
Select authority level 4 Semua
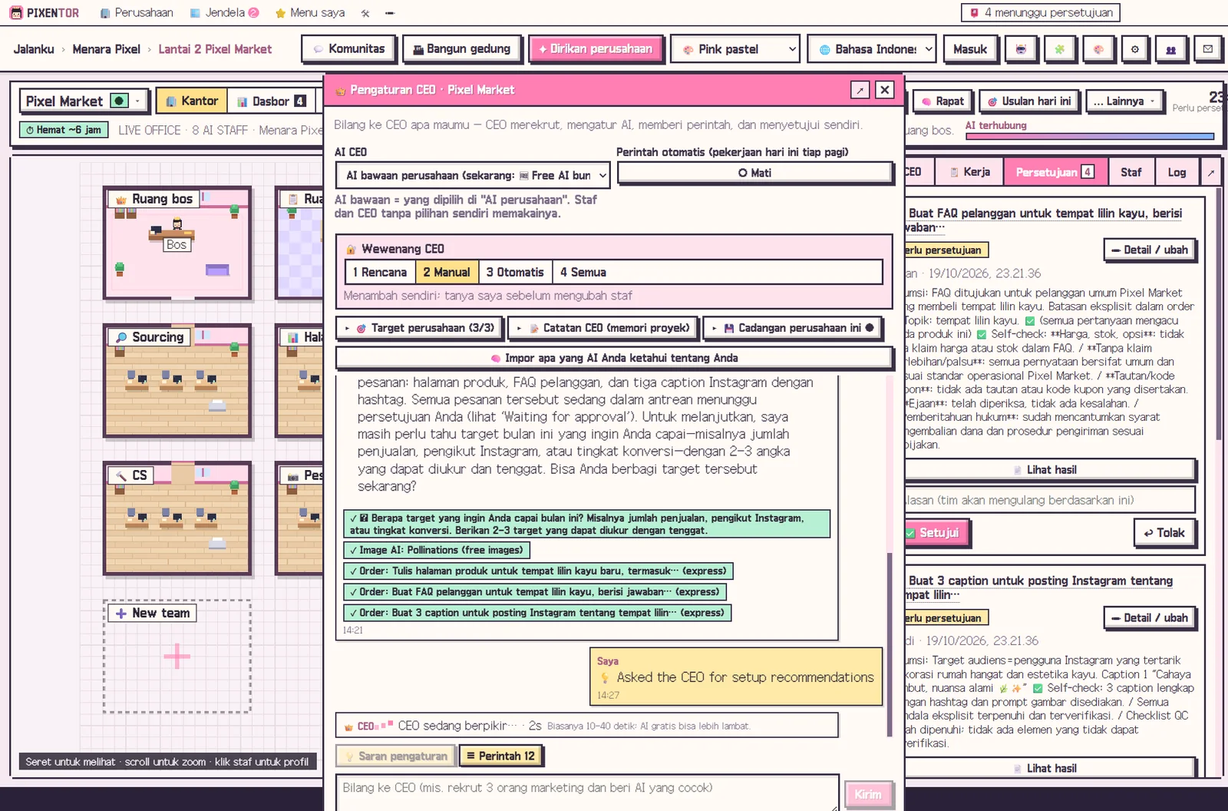583,272
